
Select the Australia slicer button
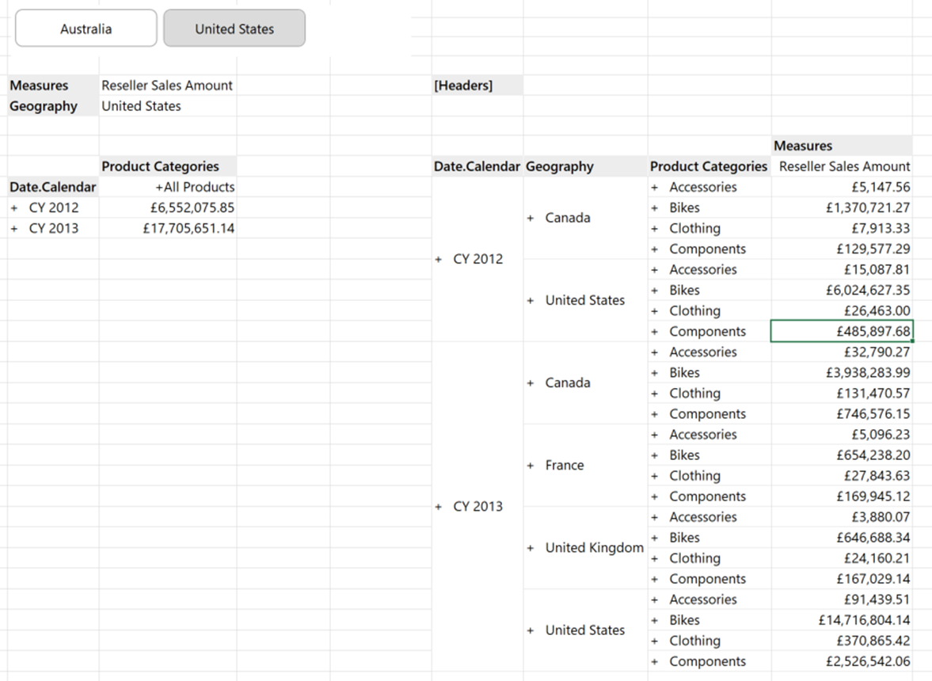85,28
